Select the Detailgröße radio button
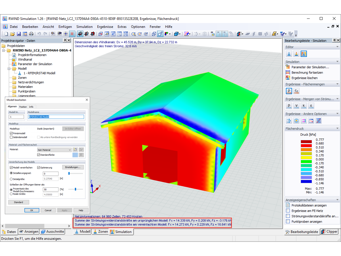Screen dimensions: 341x256 [x=11, y=179]
